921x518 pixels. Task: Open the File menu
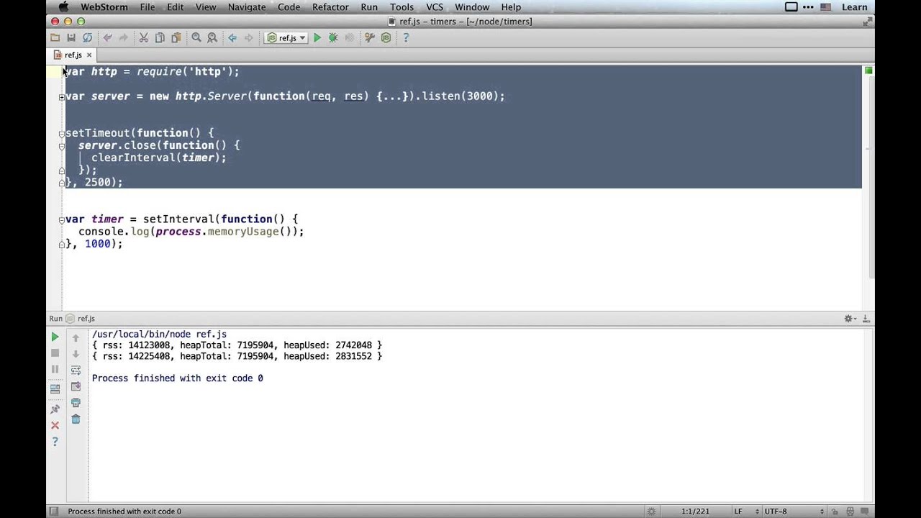148,7
